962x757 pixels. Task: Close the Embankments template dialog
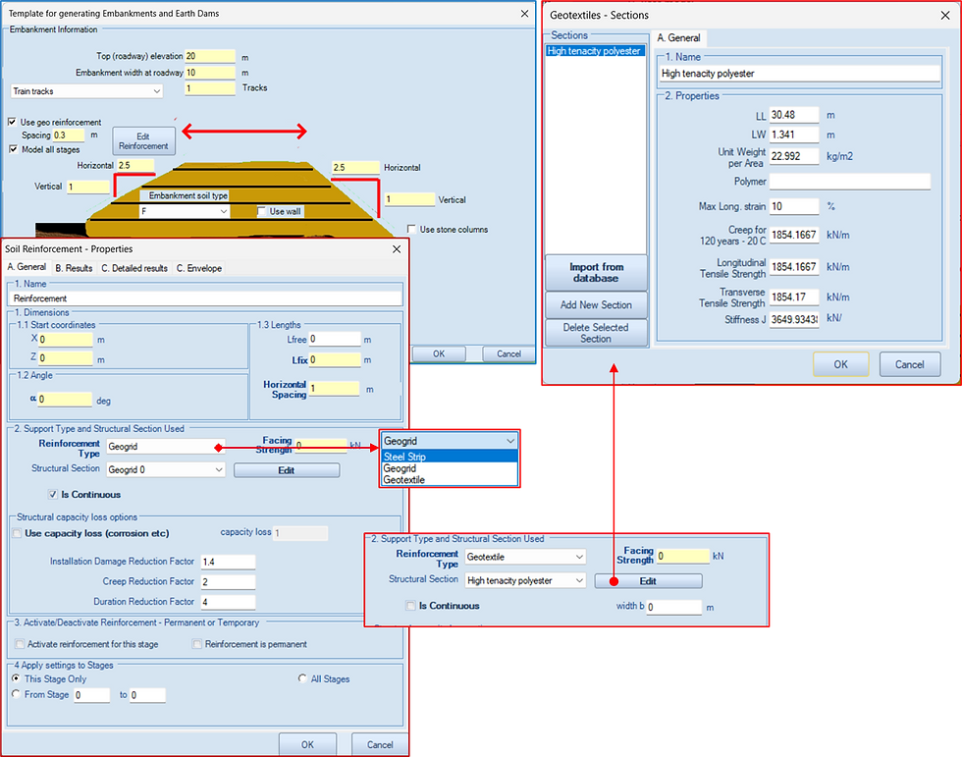tap(524, 14)
